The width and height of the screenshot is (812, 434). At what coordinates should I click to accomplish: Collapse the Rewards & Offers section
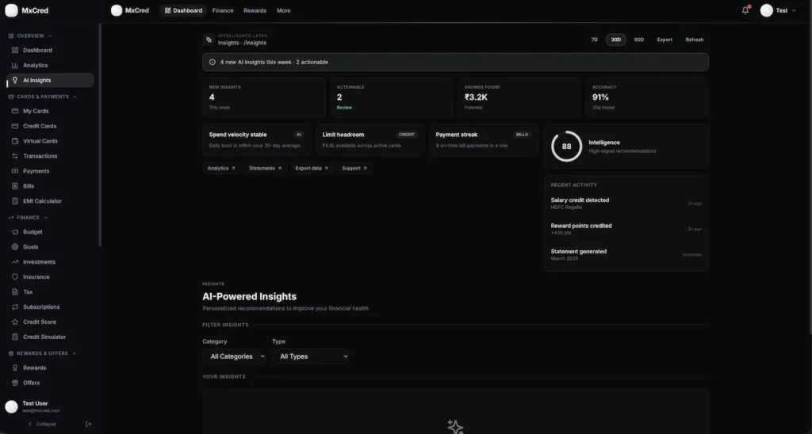43,353
